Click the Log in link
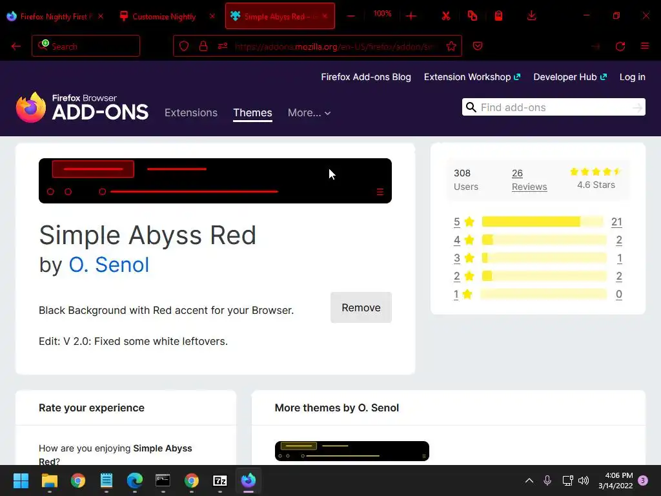 pyautogui.click(x=633, y=77)
